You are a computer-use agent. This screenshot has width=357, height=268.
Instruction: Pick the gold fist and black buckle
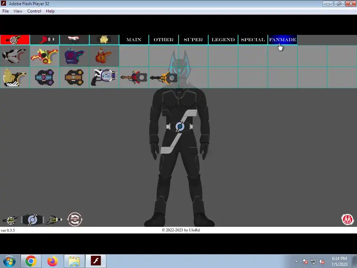point(15,77)
